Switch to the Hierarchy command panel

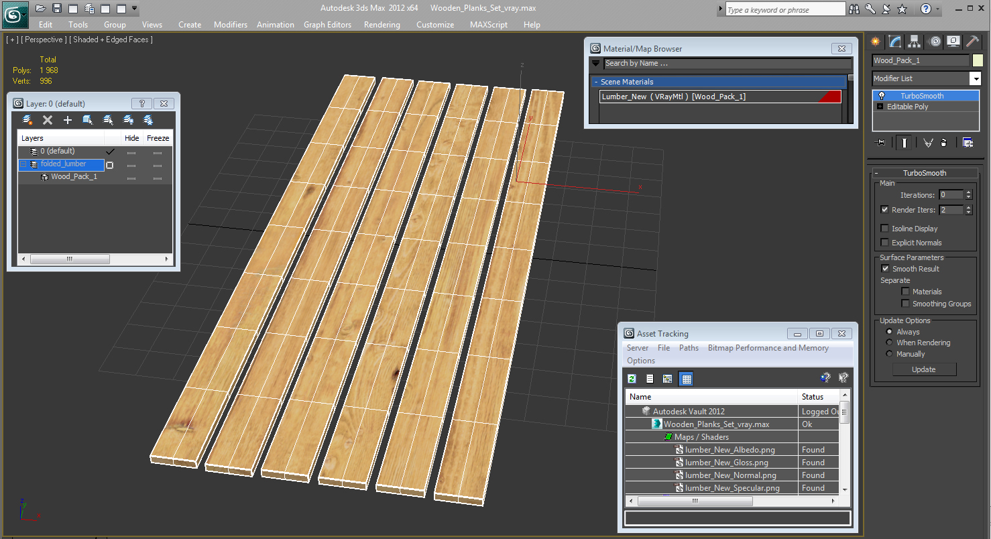click(x=915, y=42)
